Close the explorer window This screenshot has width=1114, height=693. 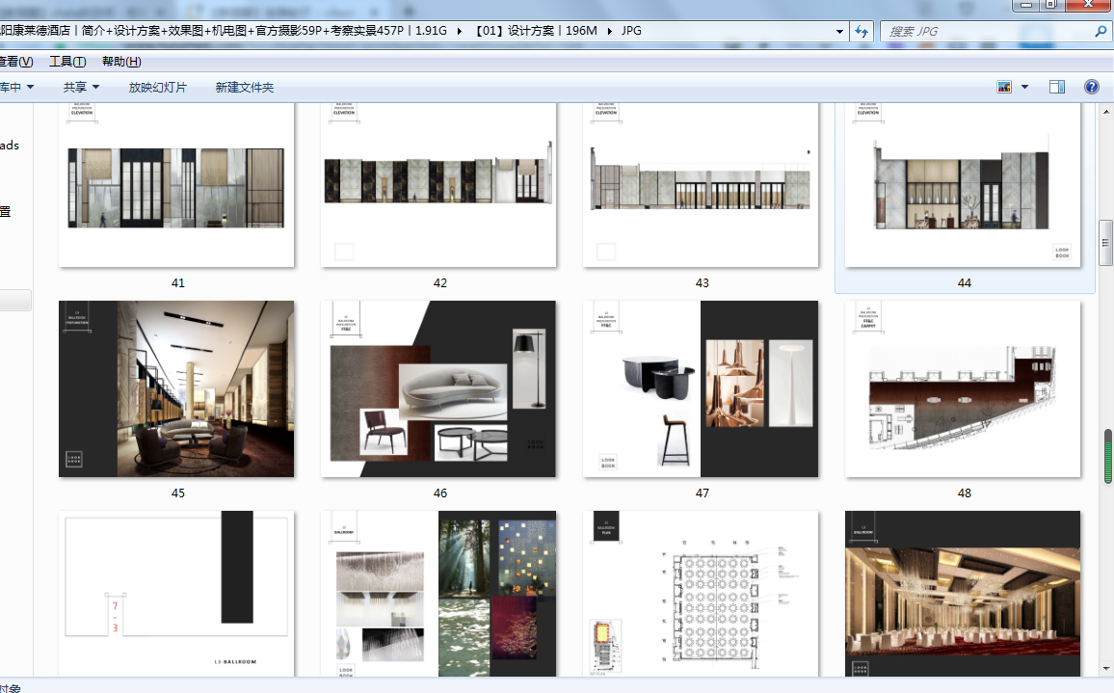[x=1088, y=5]
